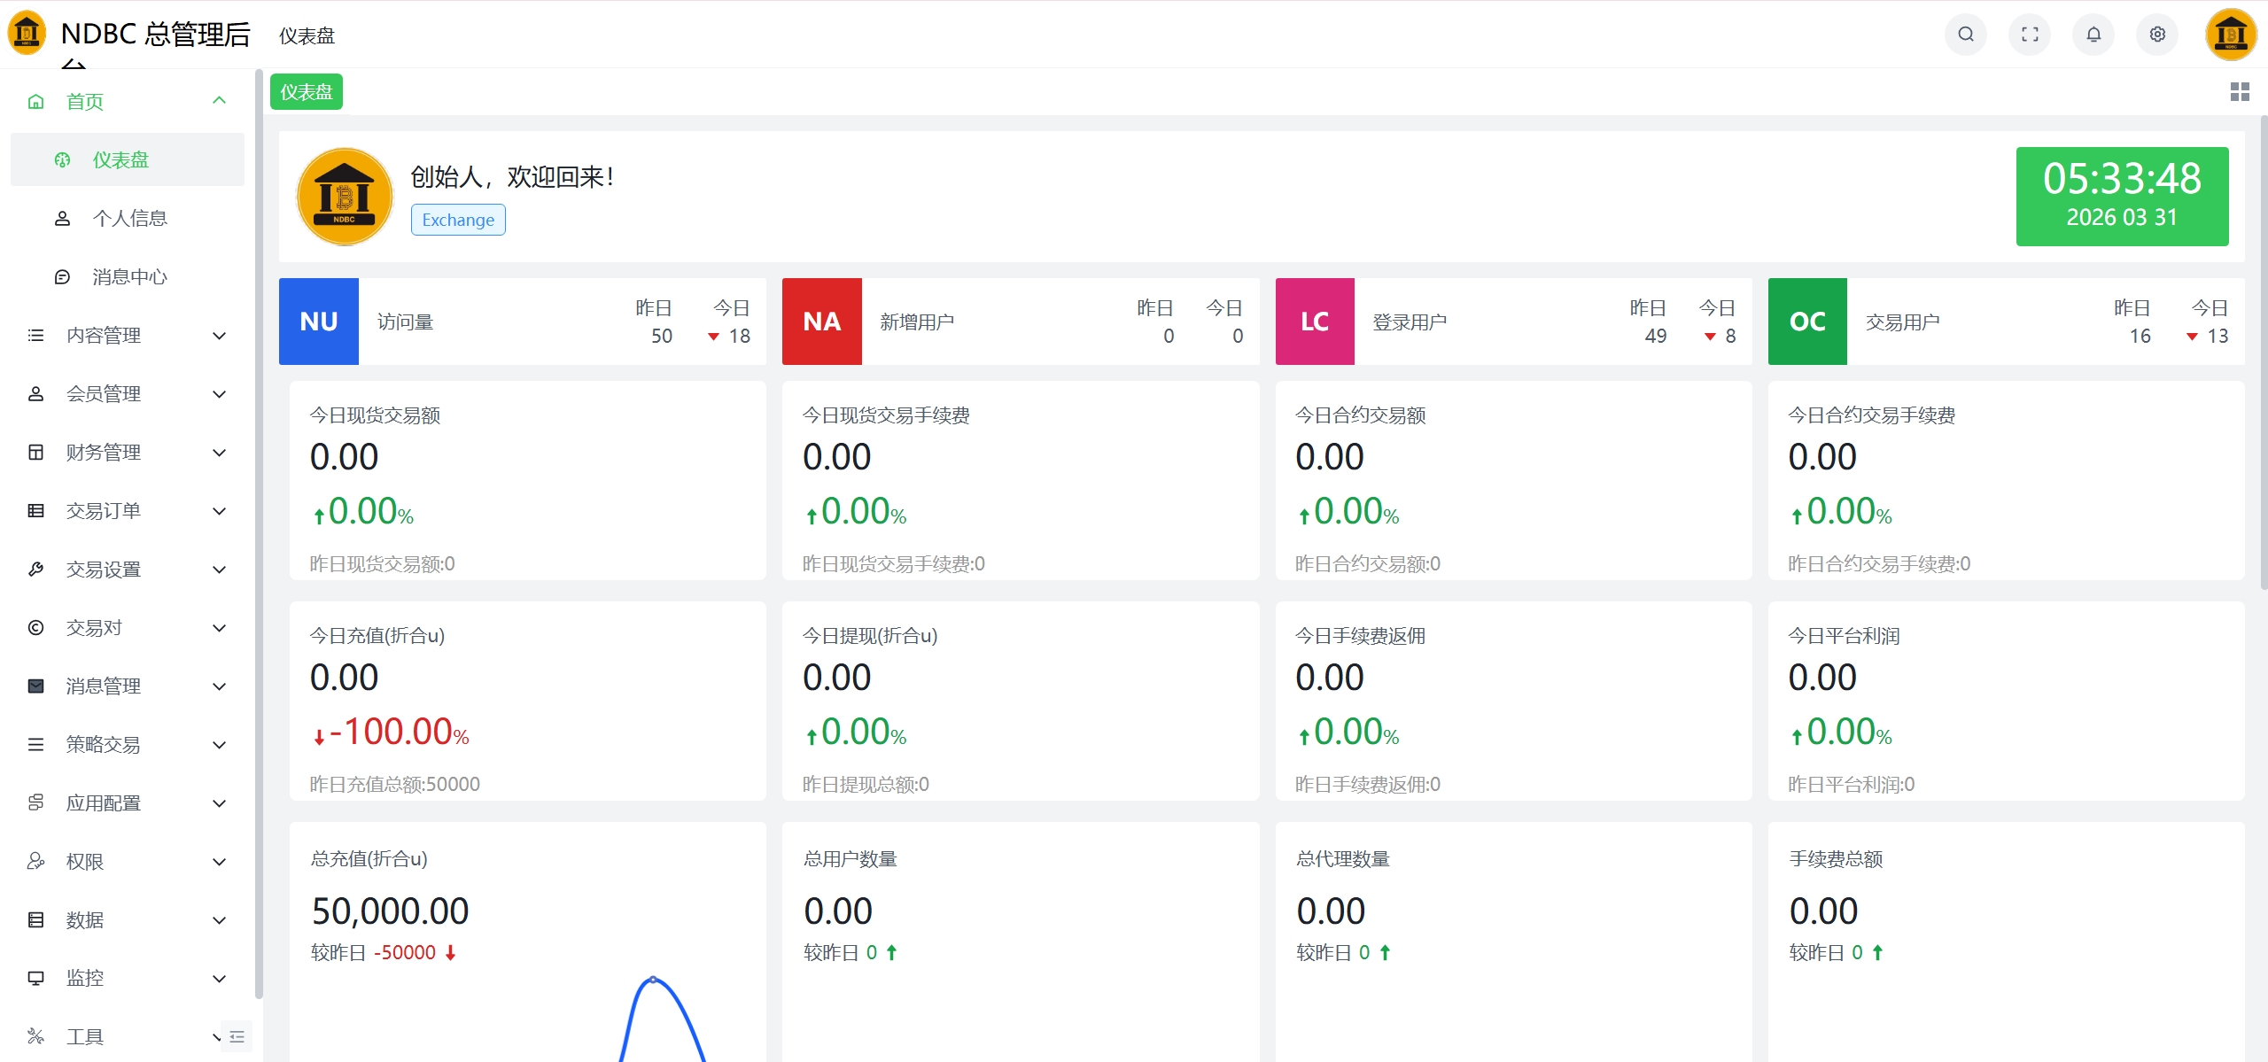Click the peak point on recharge chart
Screen dimensions: 2268x1062
click(653, 980)
